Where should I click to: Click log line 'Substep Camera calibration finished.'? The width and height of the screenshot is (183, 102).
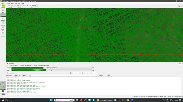26,82
